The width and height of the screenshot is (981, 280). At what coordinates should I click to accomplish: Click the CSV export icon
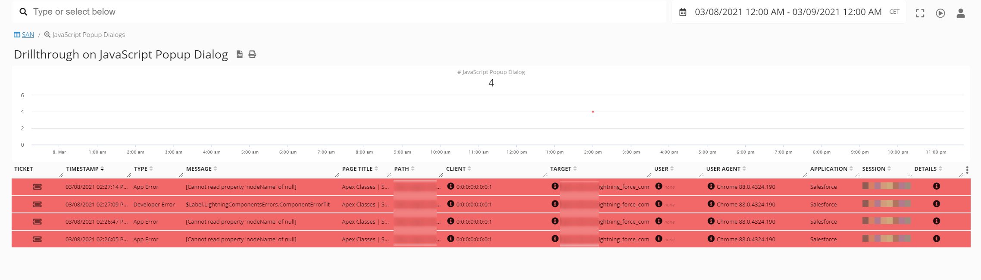240,54
